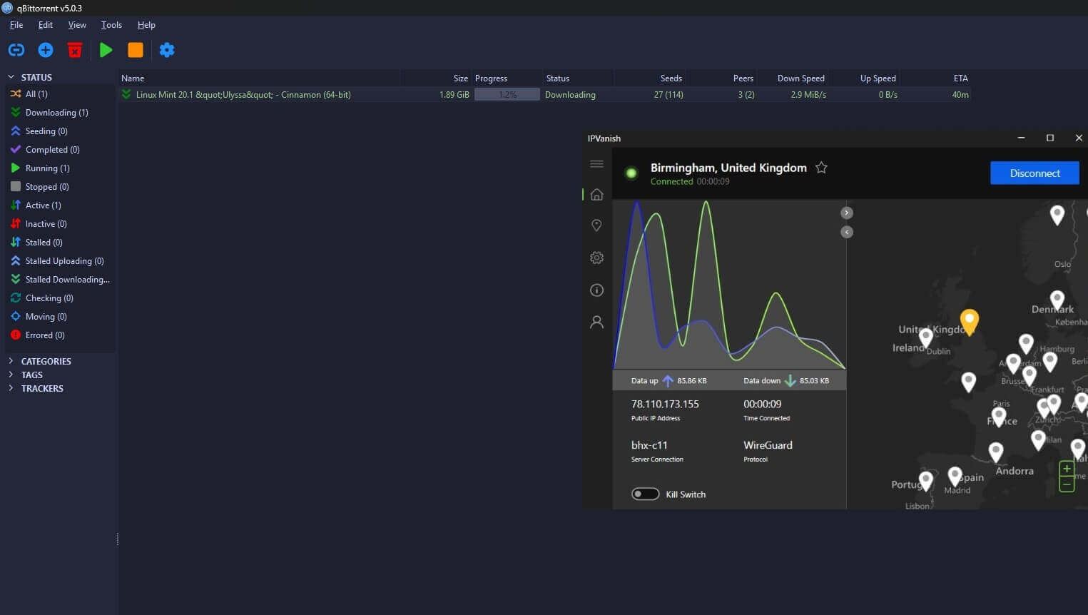
Task: Click the right arrow panel chevron in IPVanish
Action: tap(847, 213)
